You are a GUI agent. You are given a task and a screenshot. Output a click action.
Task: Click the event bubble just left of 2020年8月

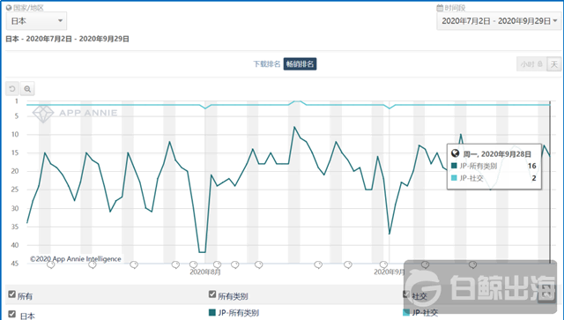coord(193,265)
